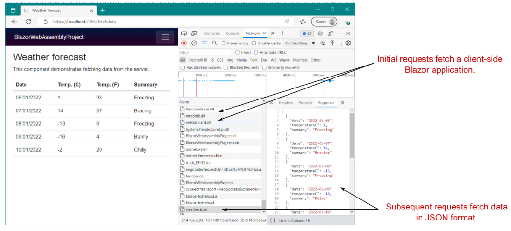Viewport: 511px width, 231px height.
Task: Switch to the Elements tab
Action: 212,33
